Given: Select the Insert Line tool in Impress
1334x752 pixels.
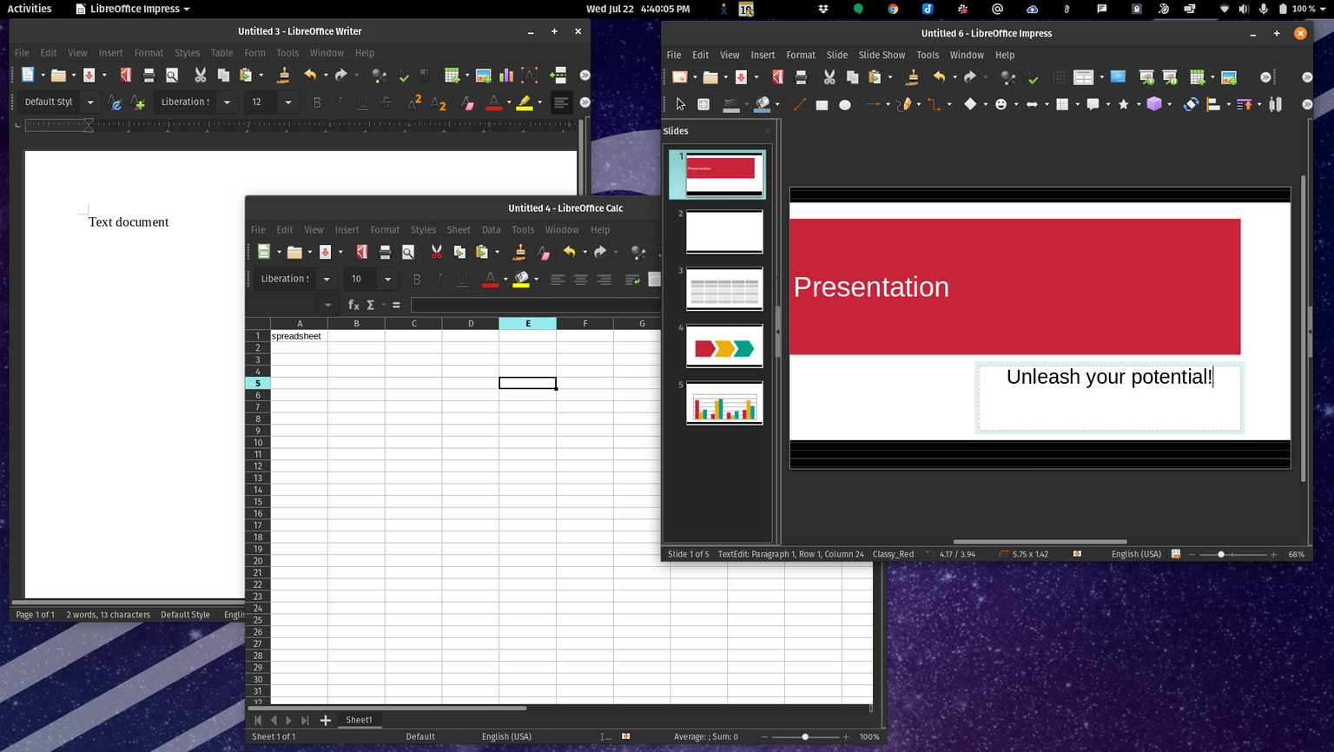Looking at the screenshot, I should pos(799,104).
